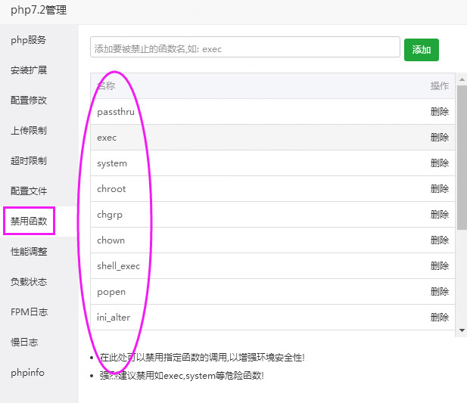Click the 名称 column header

[x=106, y=85]
